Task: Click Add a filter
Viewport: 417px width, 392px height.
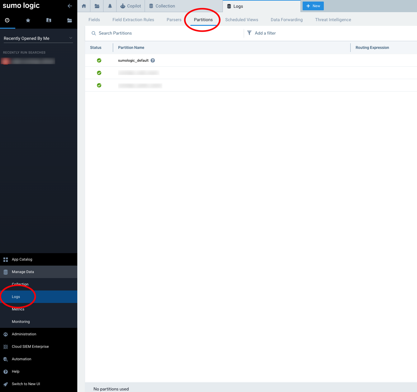Action: point(265,33)
